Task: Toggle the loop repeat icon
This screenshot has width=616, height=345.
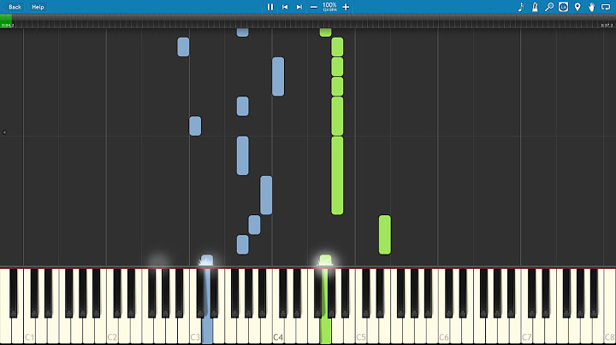Action: coord(606,7)
